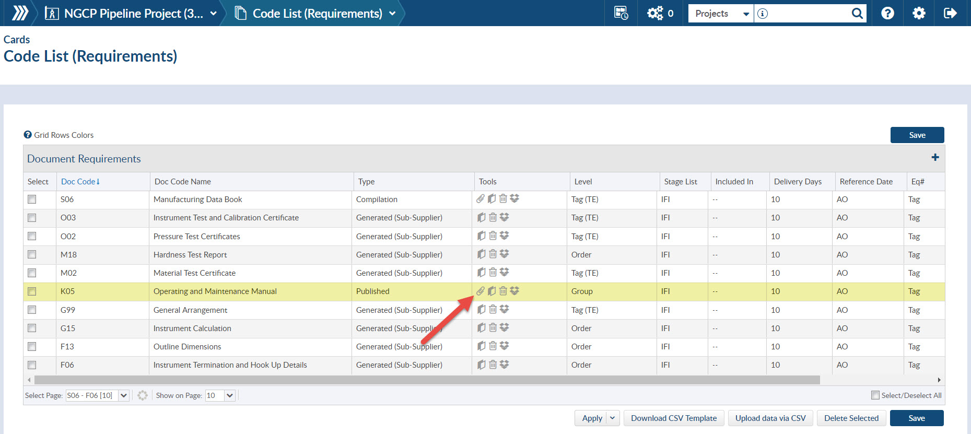Click Upload data via CSV button
971x434 pixels.
770,418
